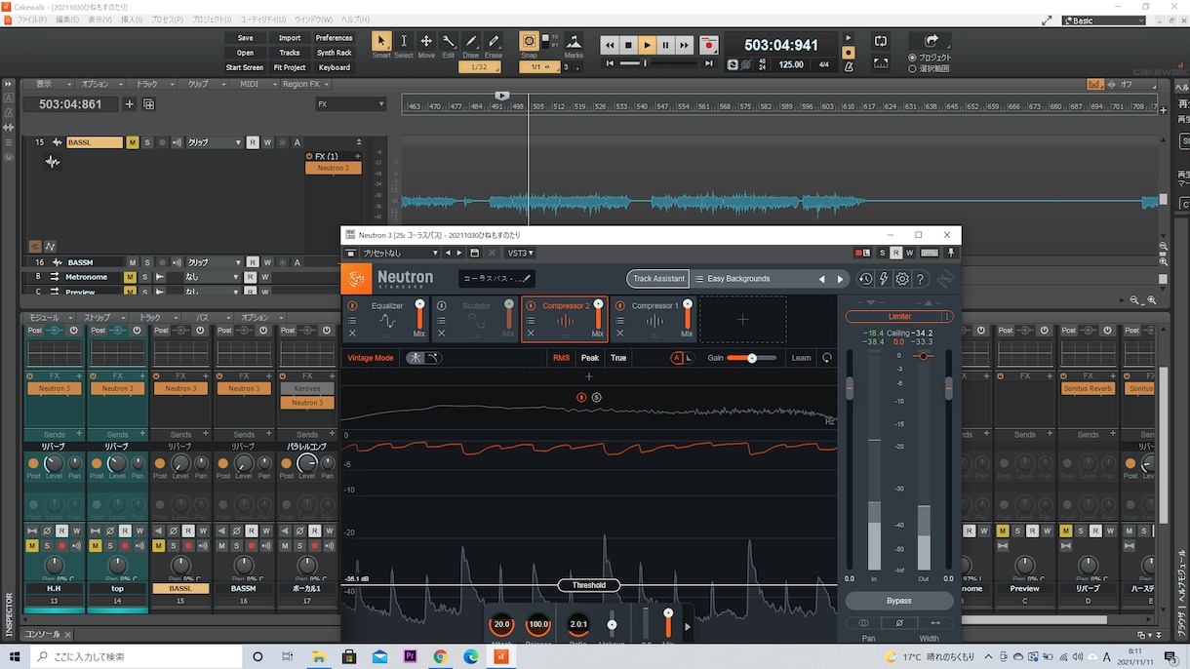Screen dimensions: 1190x669
Task: Mute the BASSL track in track view
Action: pyautogui.click(x=132, y=142)
